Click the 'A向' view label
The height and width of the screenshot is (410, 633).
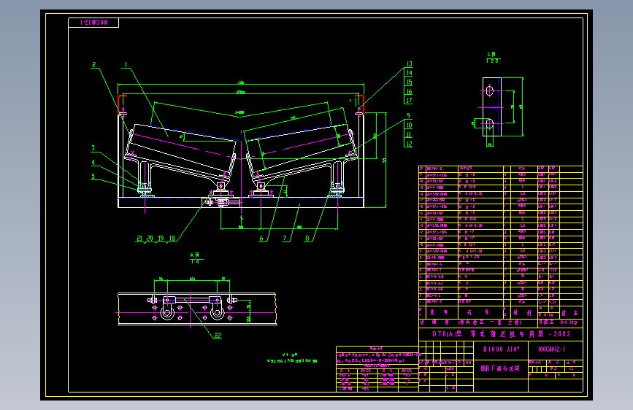point(195,255)
